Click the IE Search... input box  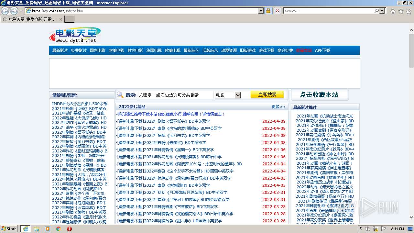click(329, 11)
